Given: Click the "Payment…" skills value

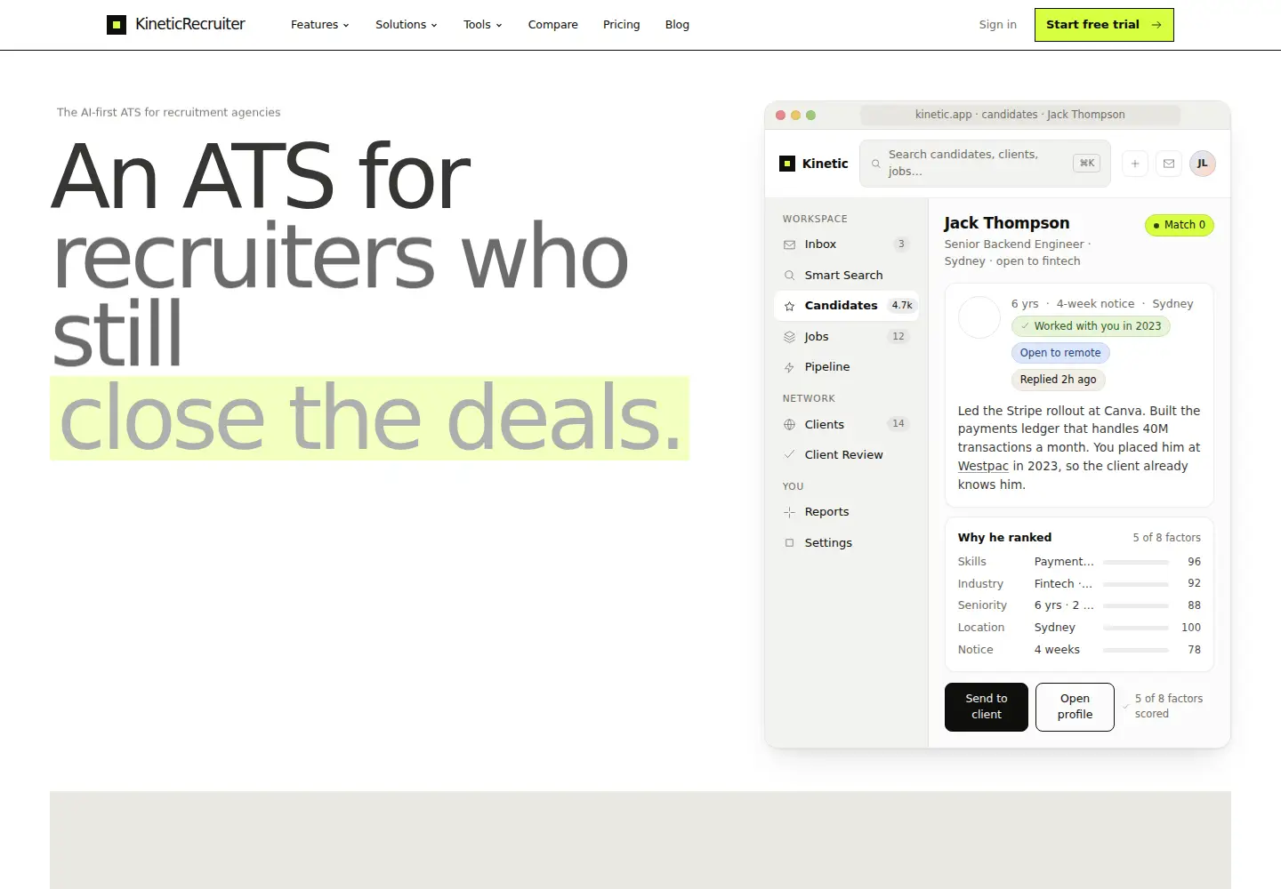Looking at the screenshot, I should tap(1064, 562).
